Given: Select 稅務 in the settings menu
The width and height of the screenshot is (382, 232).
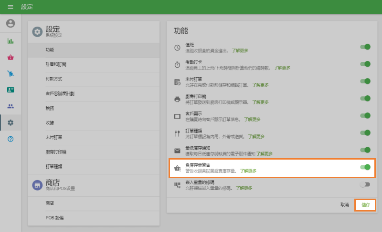Looking at the screenshot, I should 94,108.
